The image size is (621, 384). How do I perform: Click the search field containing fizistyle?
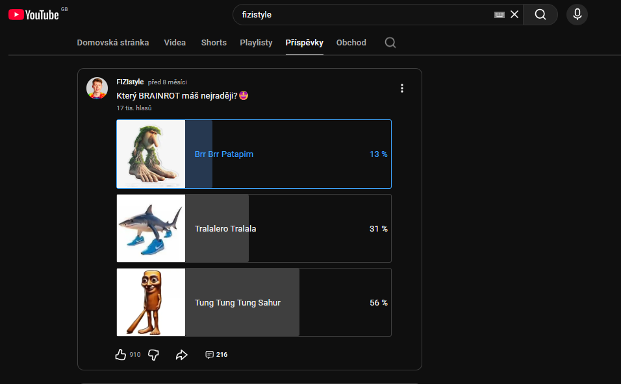coord(364,14)
